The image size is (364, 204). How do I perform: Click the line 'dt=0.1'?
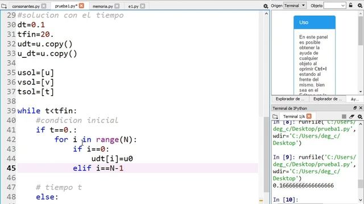(x=31, y=25)
